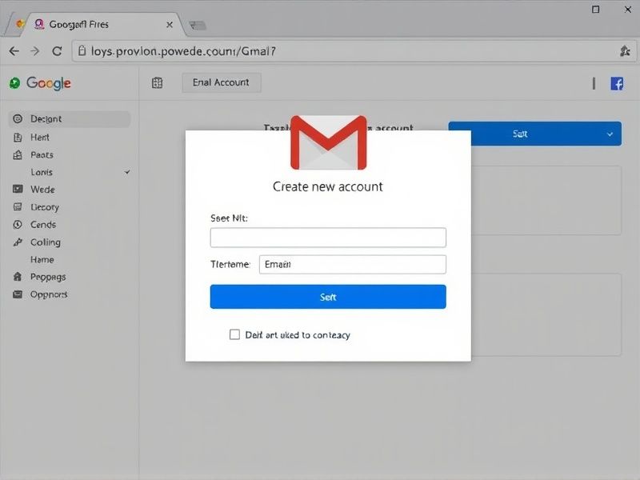Click the Hent sidebar icon
640x480 pixels.
pyautogui.click(x=18, y=137)
